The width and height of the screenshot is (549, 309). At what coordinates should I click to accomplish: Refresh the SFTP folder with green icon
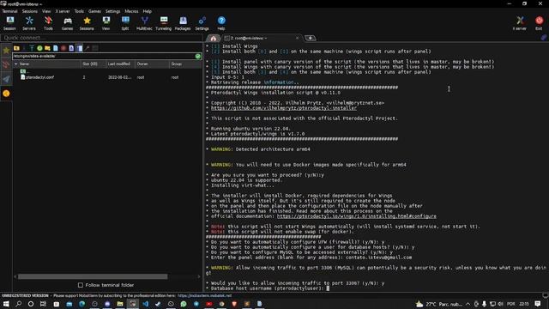(x=39, y=48)
